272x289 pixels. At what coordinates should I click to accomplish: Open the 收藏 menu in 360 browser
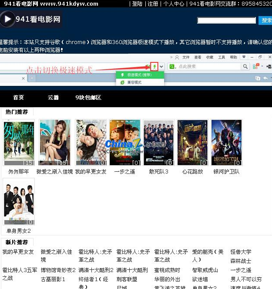[x=210, y=58]
